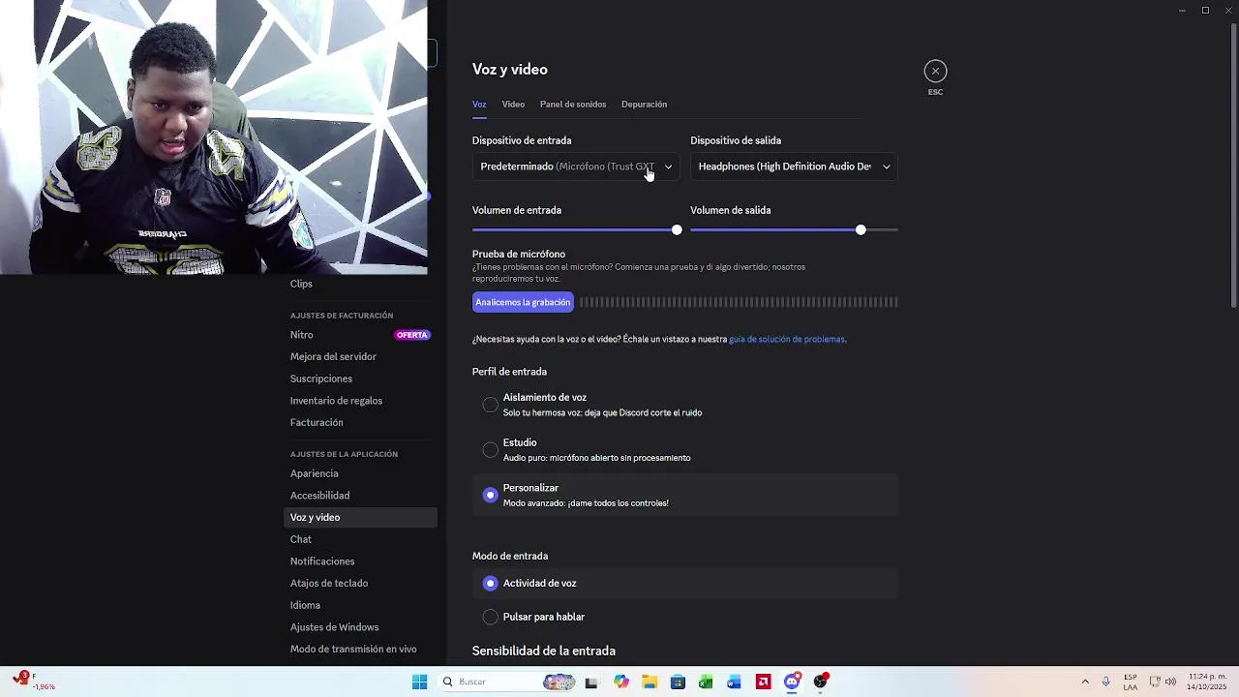Switch to the Video tab

pos(513,105)
